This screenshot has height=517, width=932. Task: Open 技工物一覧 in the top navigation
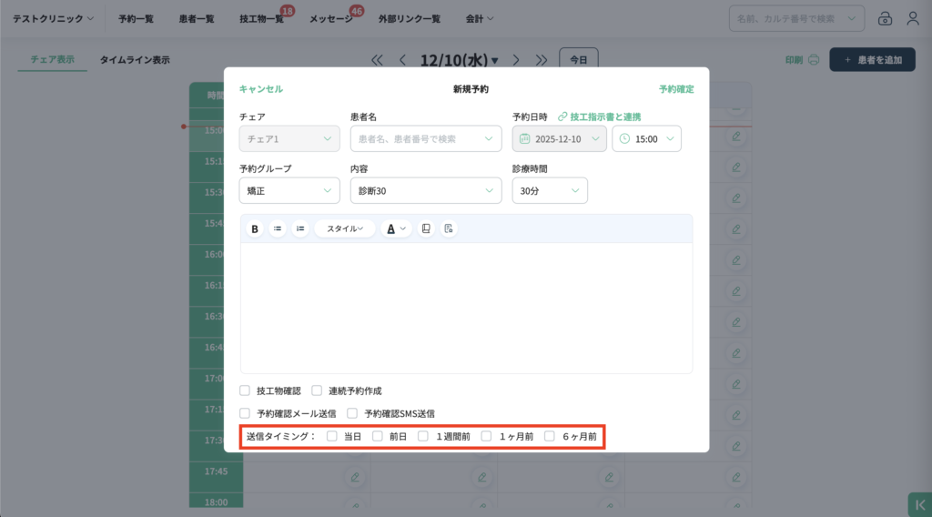[x=261, y=18]
